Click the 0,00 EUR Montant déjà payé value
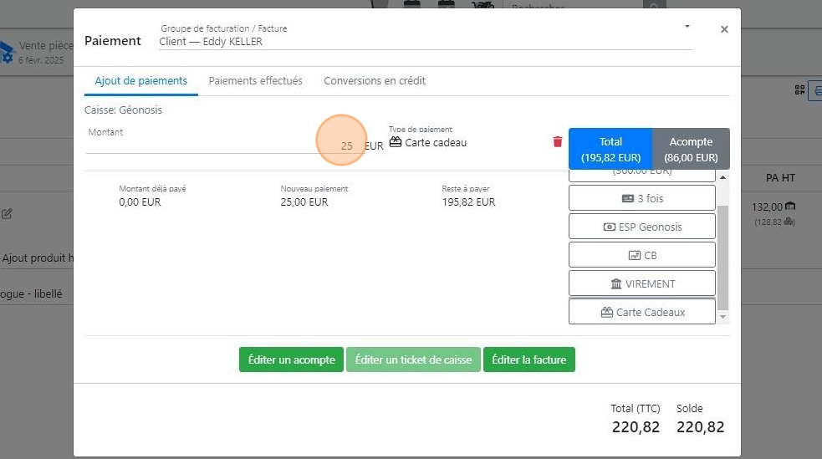 coord(140,201)
